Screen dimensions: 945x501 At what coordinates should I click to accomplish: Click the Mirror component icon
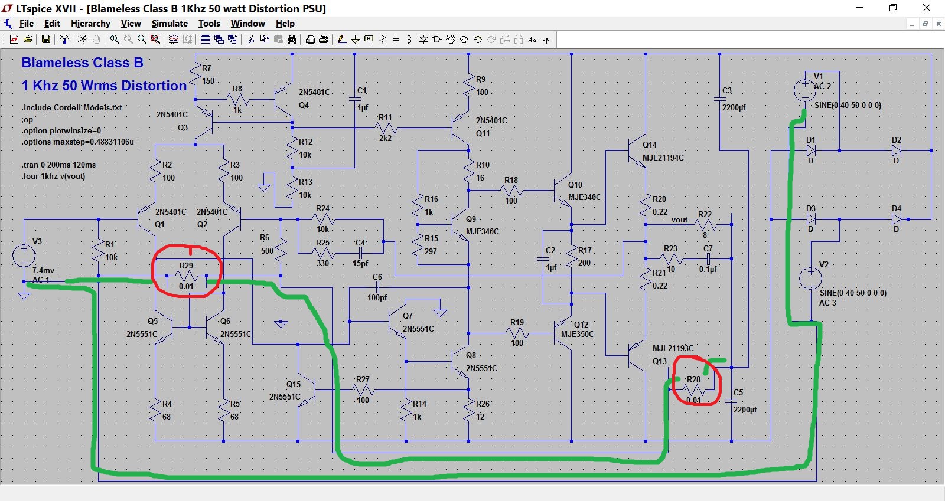[519, 40]
